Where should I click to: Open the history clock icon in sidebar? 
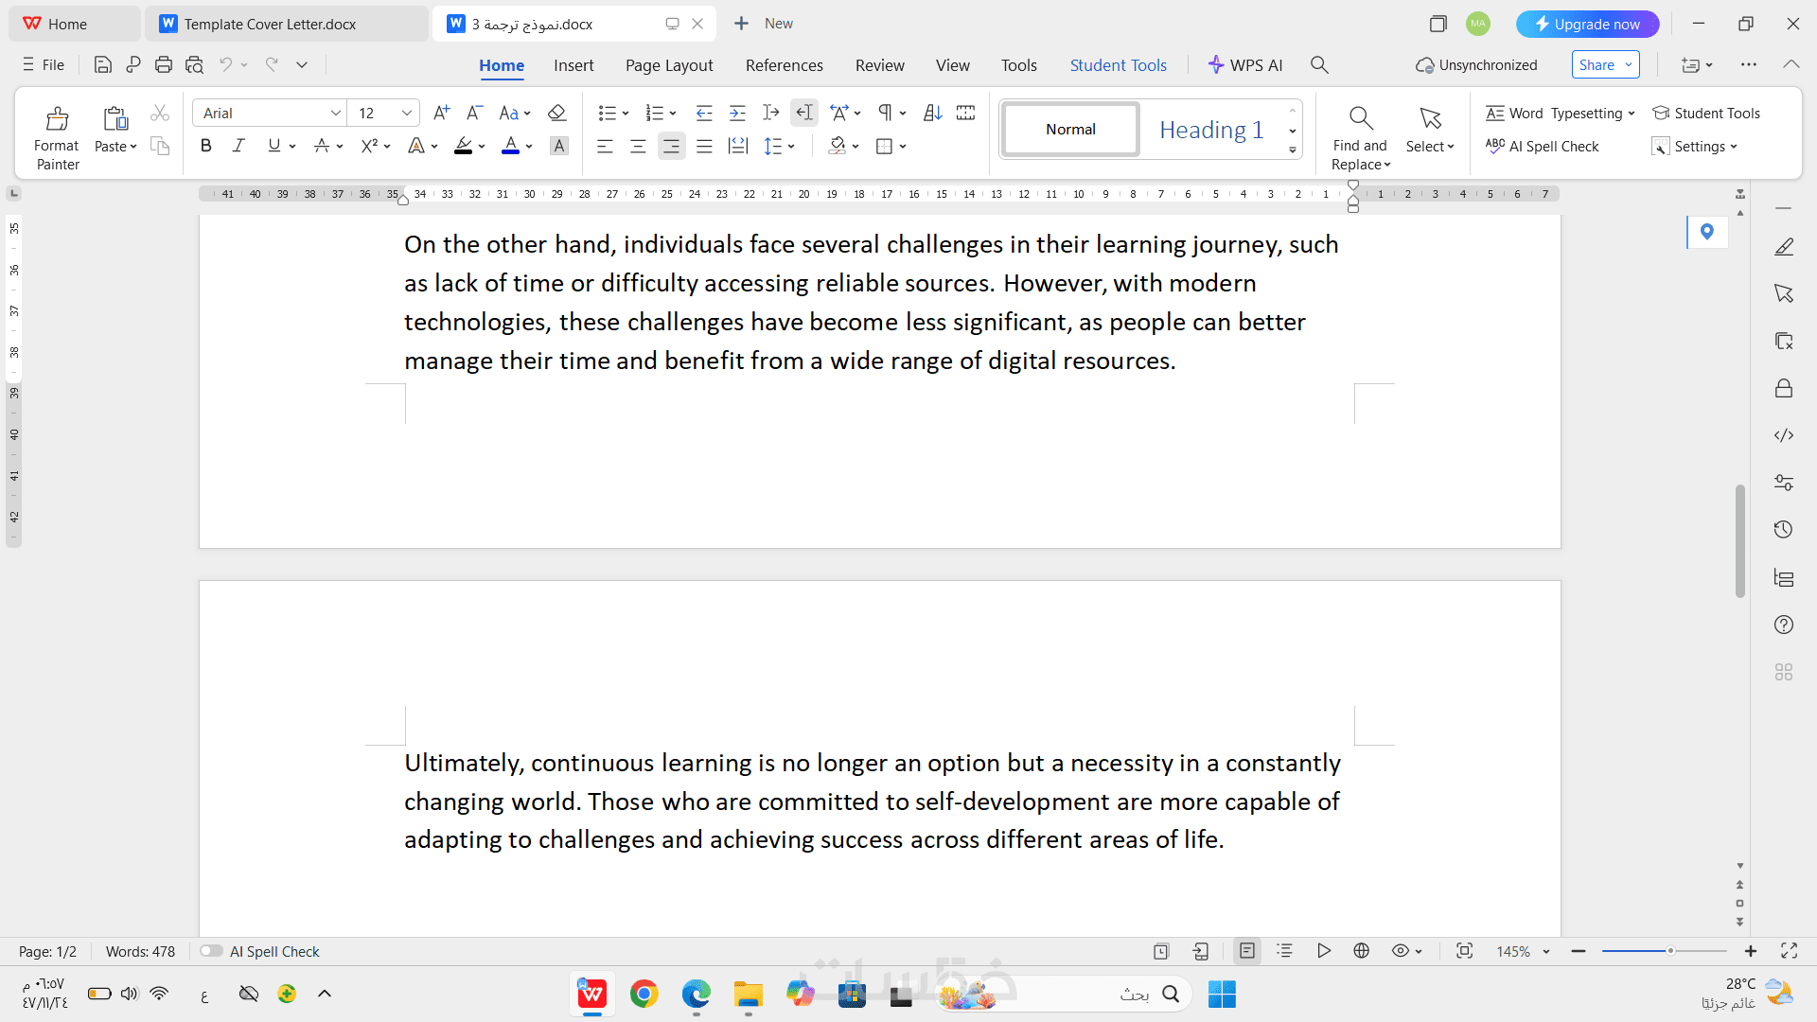point(1784,530)
